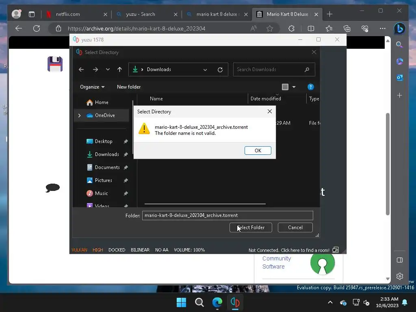Click the multiplayer room icon in yuzu
The height and width of the screenshot is (312, 416).
pos(335,250)
